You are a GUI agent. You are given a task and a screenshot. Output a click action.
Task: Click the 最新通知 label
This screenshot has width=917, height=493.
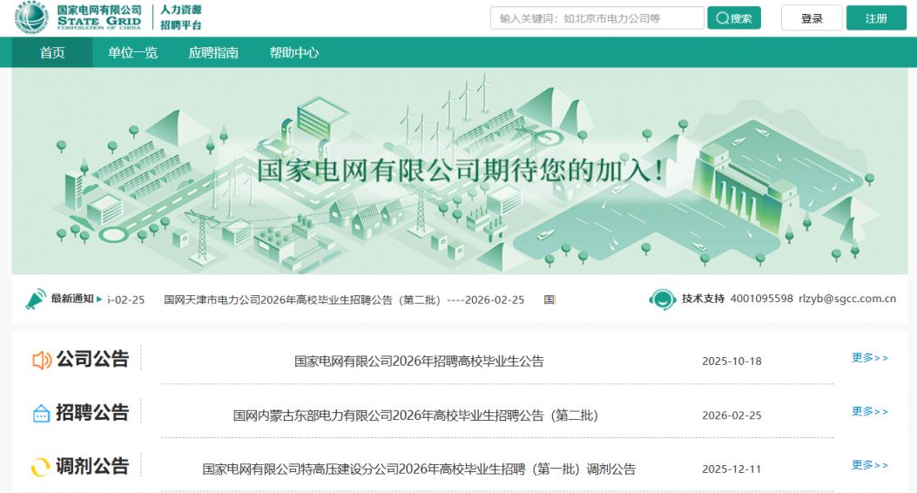(72, 299)
